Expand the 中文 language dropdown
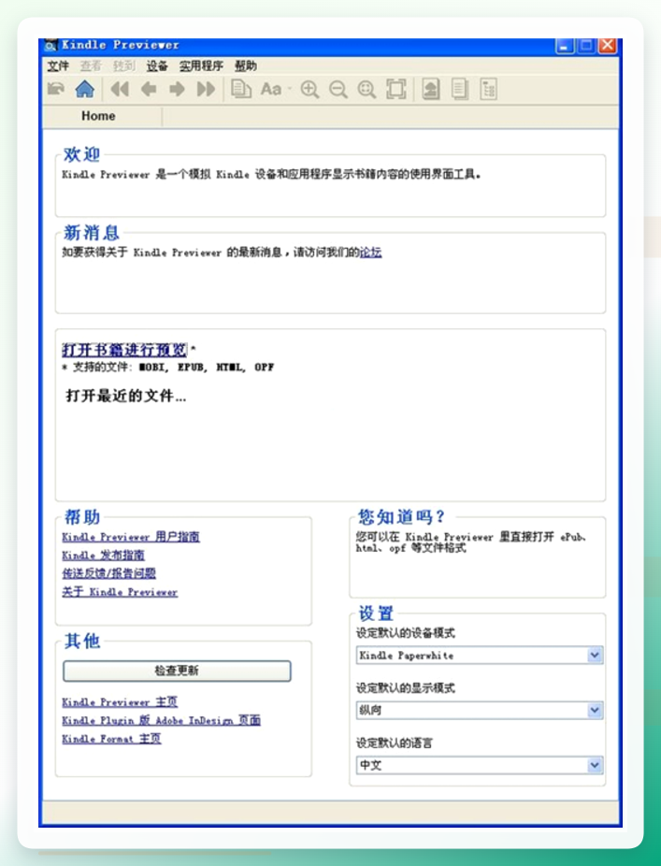Viewport: 661px width, 866px height. 595,765
